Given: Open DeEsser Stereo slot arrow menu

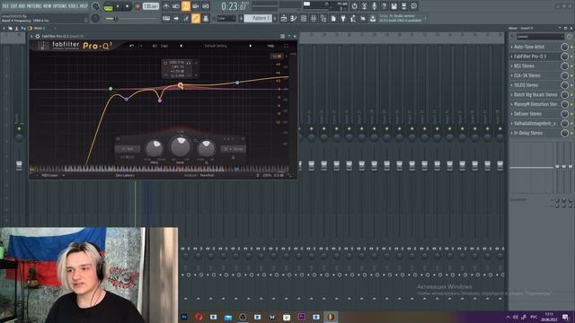Looking at the screenshot, I should click(512, 114).
